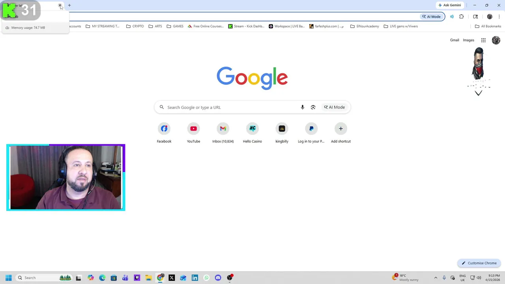Open the Chrome profile avatar in toolbar
505x284 pixels.
click(x=490, y=17)
